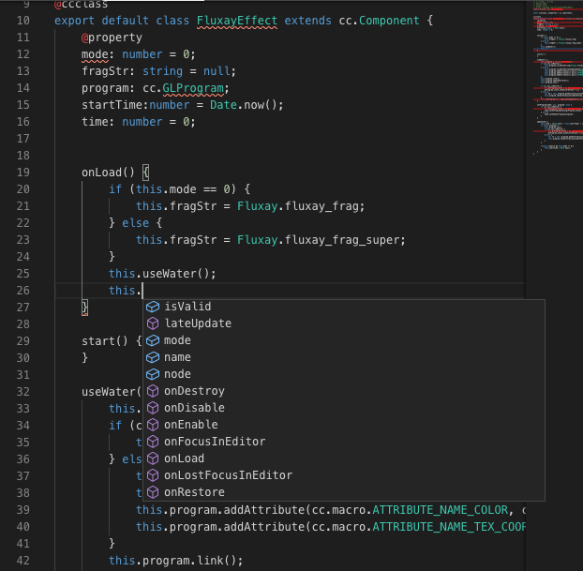The width and height of the screenshot is (583, 571).
Task: Select isValid from the autocomplete list
Action: pos(344,307)
